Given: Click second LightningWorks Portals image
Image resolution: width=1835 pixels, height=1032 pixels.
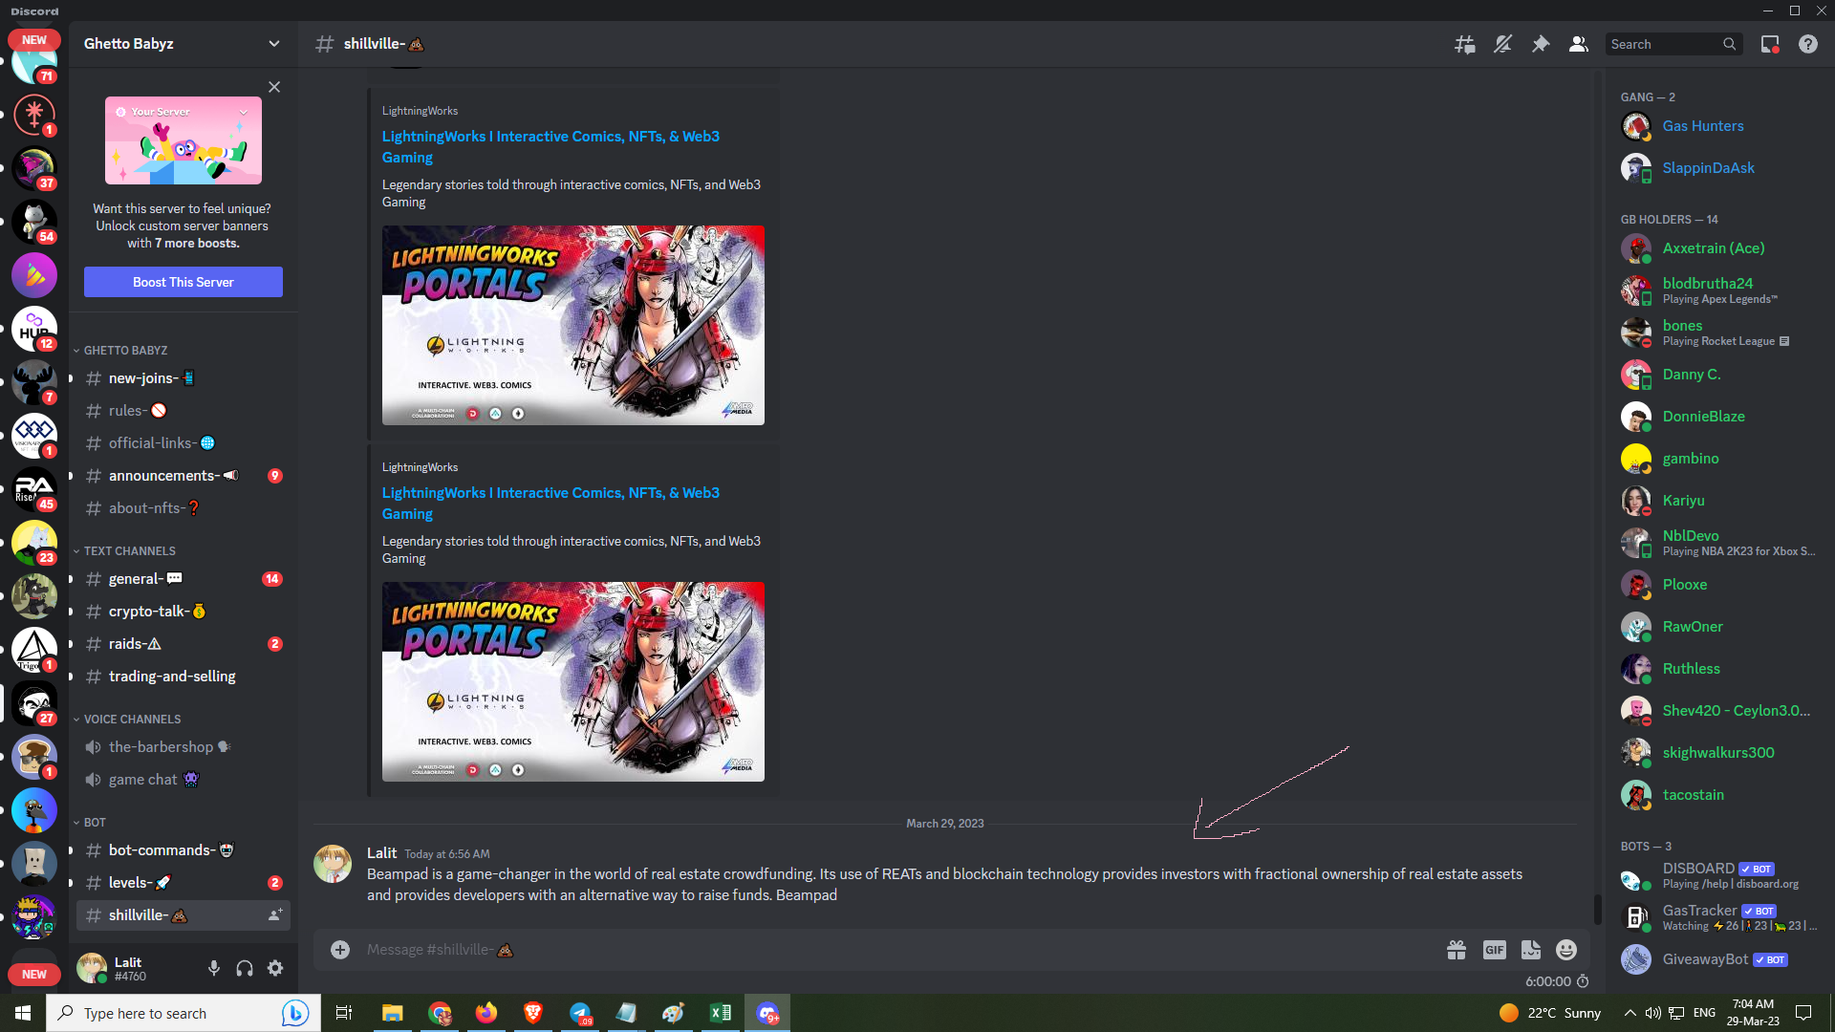Looking at the screenshot, I should 573,682.
